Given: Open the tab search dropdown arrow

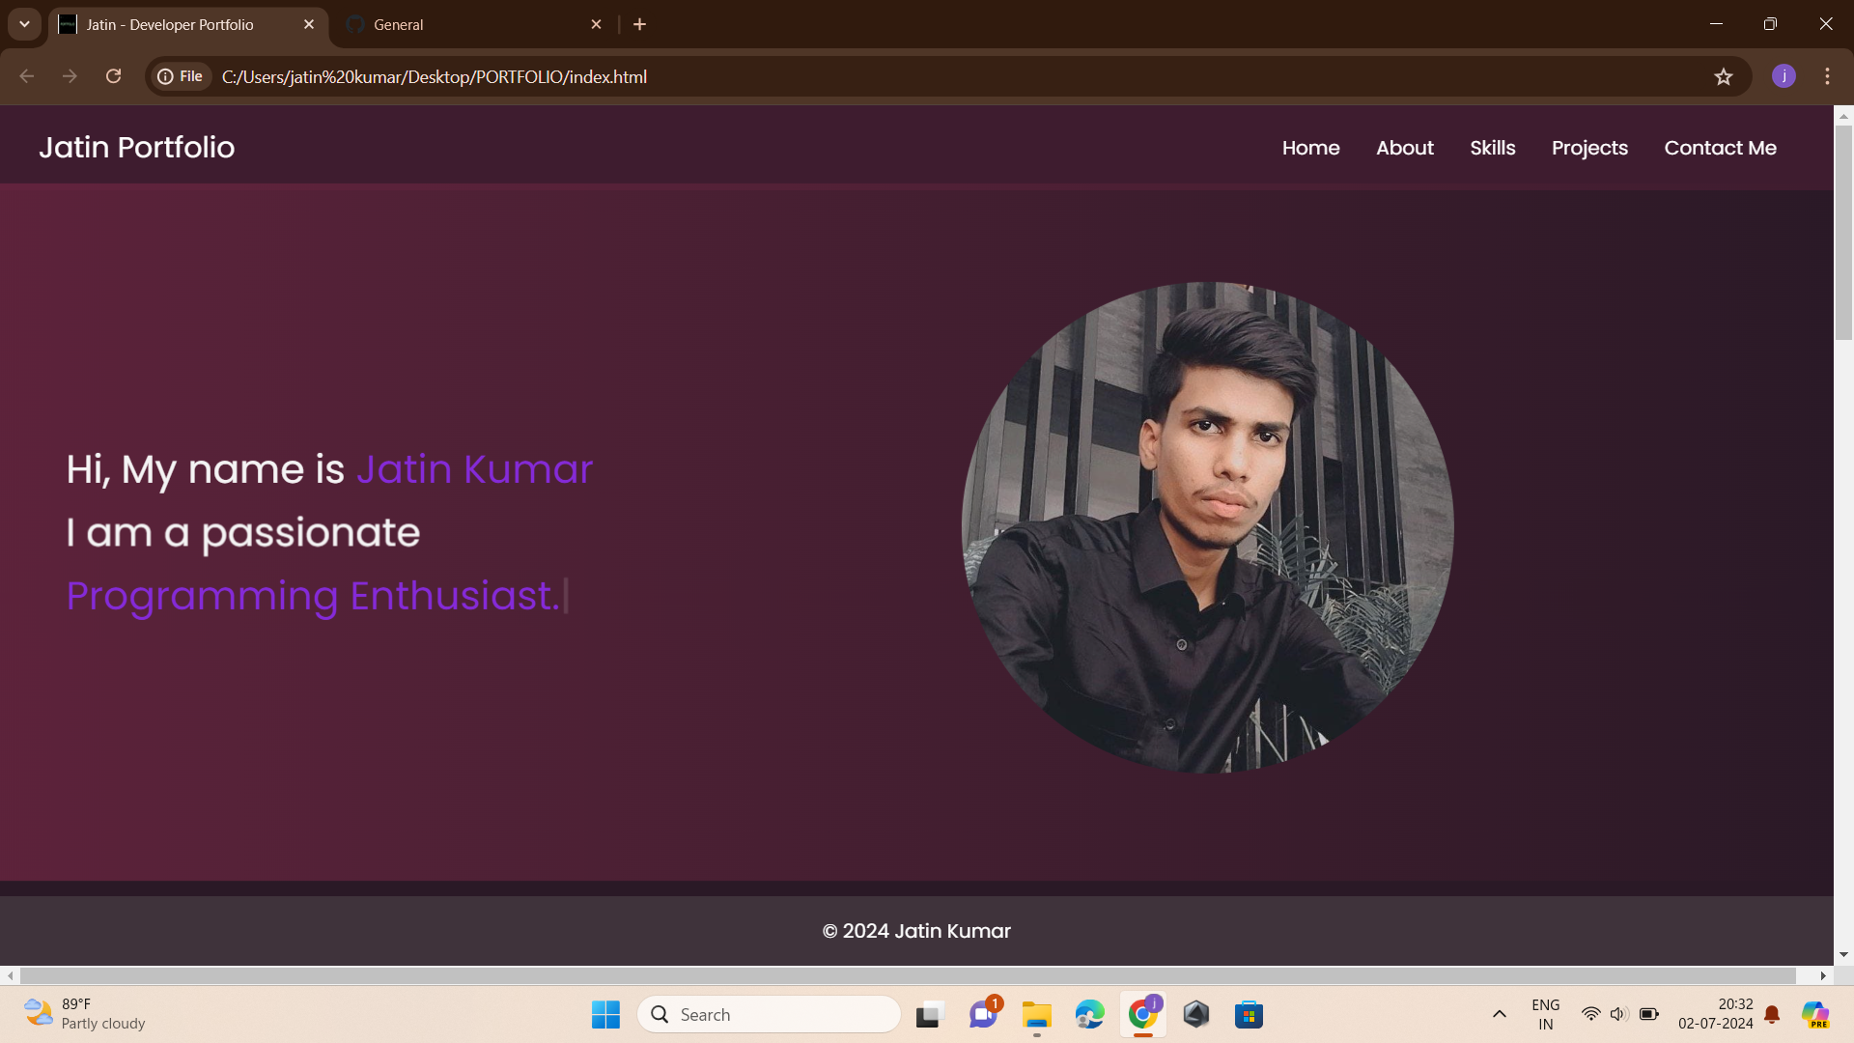Looking at the screenshot, I should point(24,24).
